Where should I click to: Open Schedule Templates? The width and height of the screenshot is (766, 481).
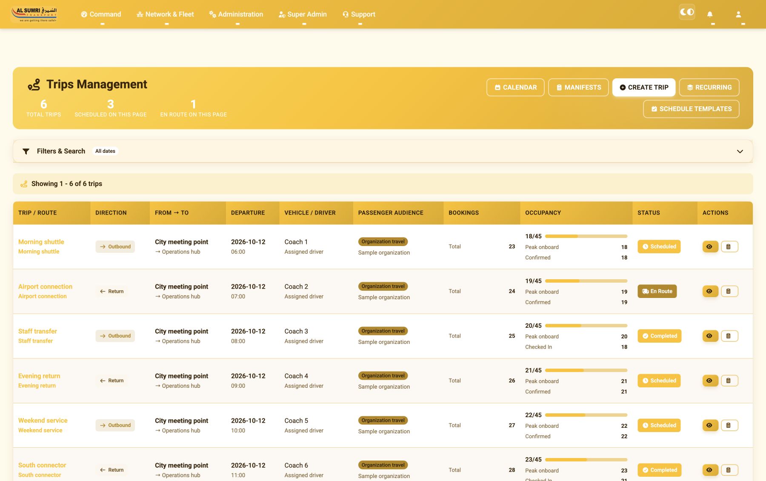(x=691, y=109)
